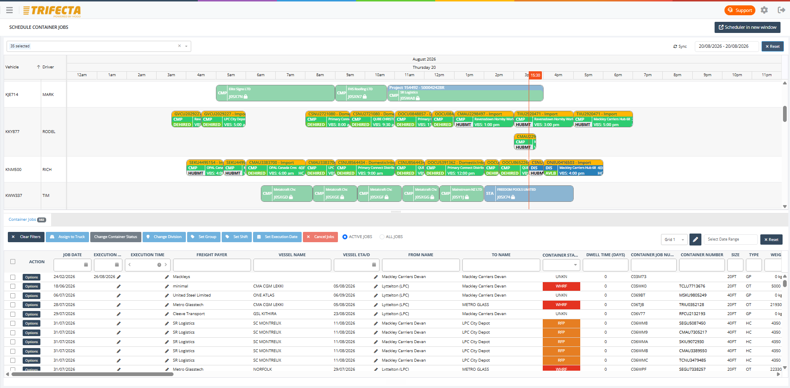Click execution time previous arrow
Viewport: 790px width, 388px height.
130,265
